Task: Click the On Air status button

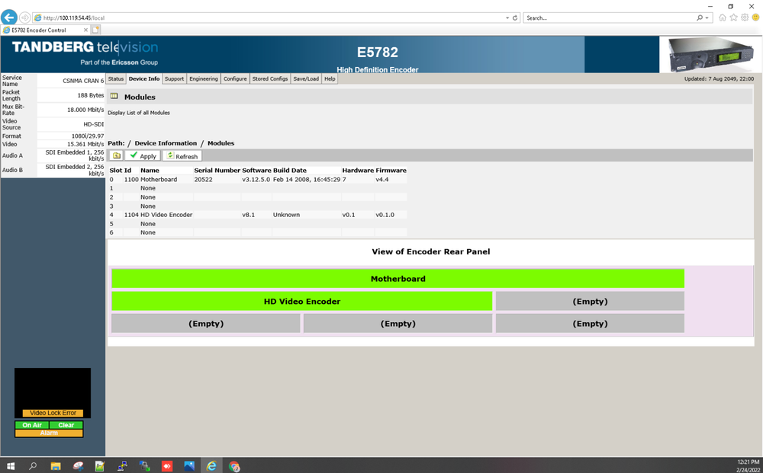Action: [32, 425]
